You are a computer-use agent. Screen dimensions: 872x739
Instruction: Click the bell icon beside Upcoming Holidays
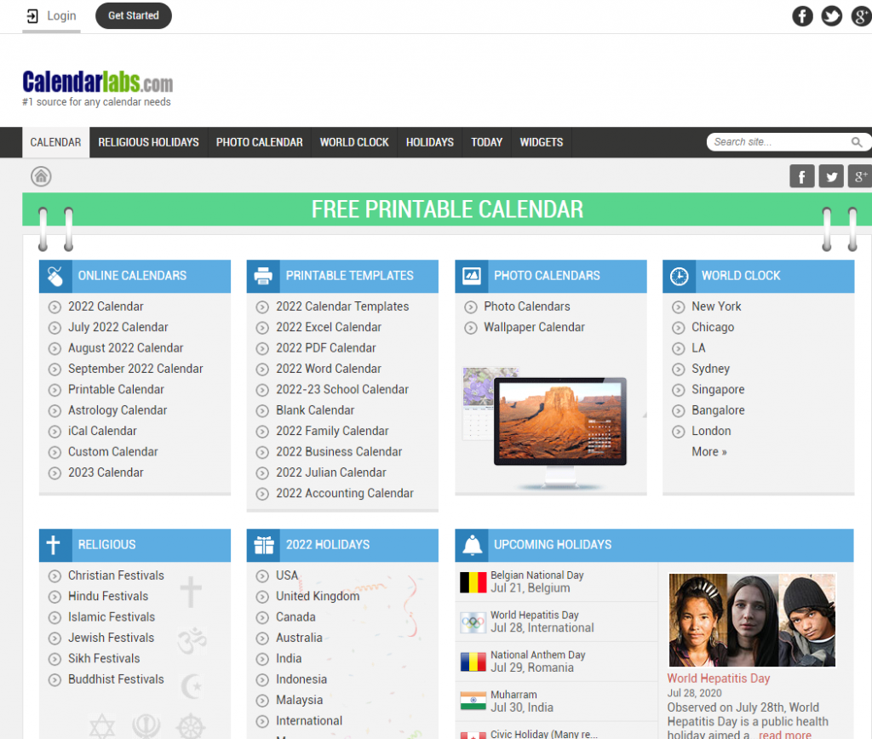471,545
